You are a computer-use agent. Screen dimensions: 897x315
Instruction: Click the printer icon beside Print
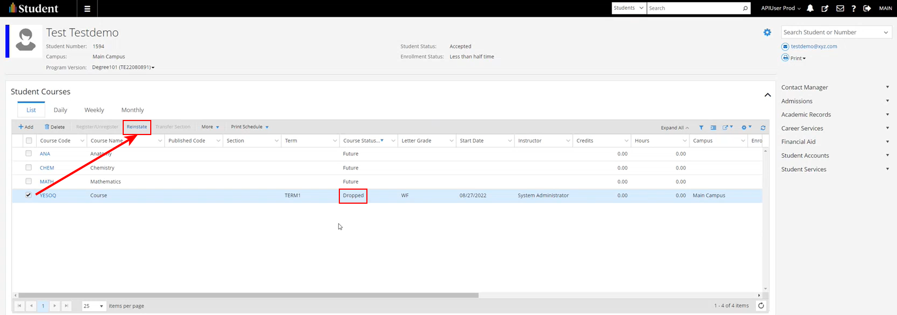(785, 58)
